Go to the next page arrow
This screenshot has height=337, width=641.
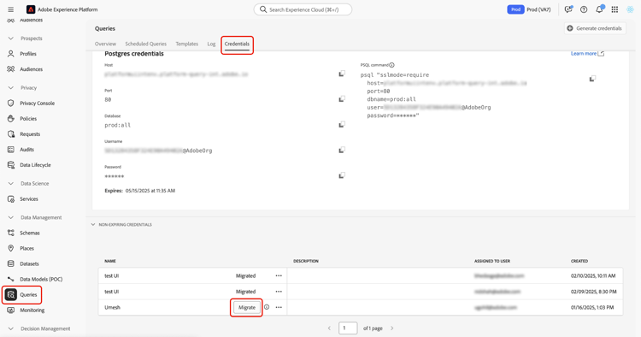coord(391,328)
